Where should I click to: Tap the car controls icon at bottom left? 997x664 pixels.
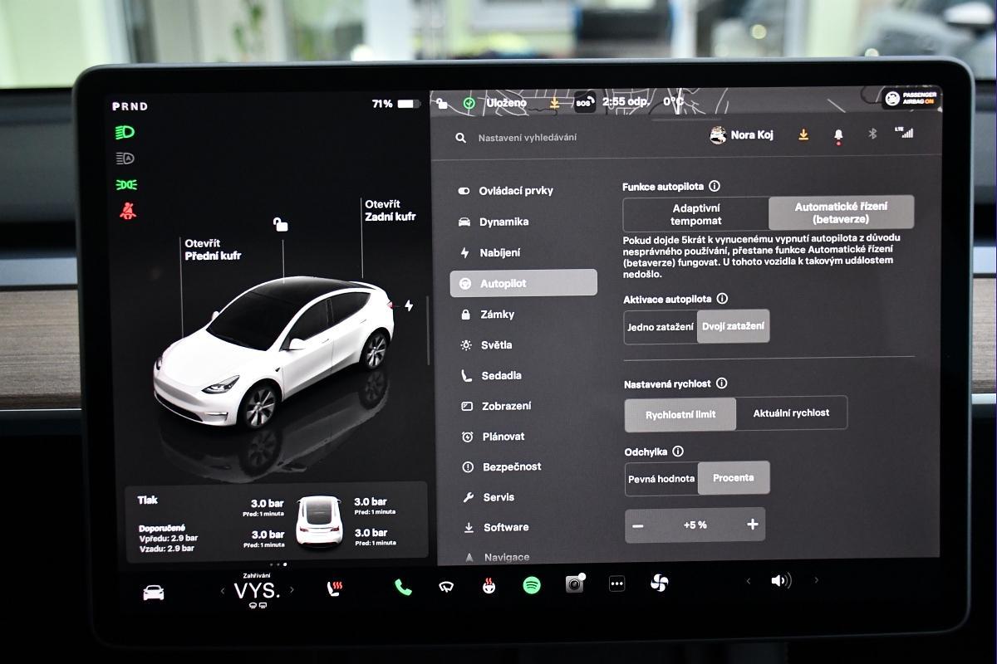[x=154, y=593]
